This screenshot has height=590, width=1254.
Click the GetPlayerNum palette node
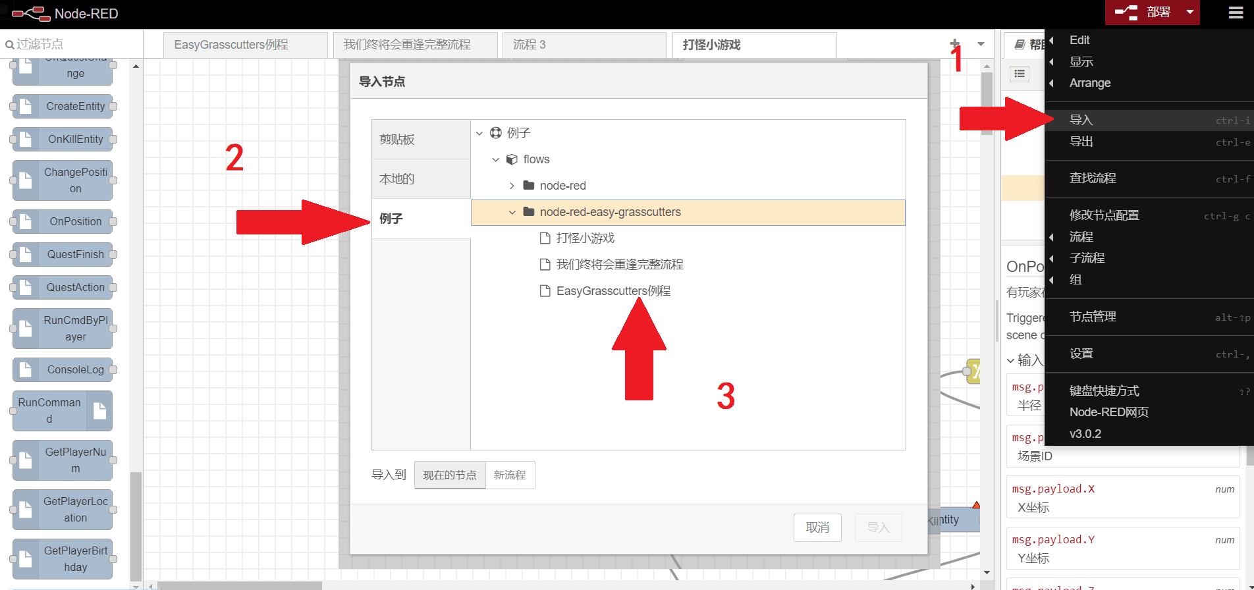tap(63, 460)
